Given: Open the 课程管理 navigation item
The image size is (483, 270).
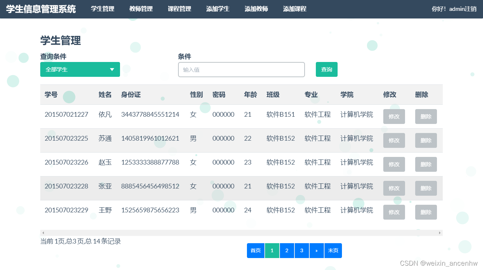Looking at the screenshot, I should click(x=179, y=9).
